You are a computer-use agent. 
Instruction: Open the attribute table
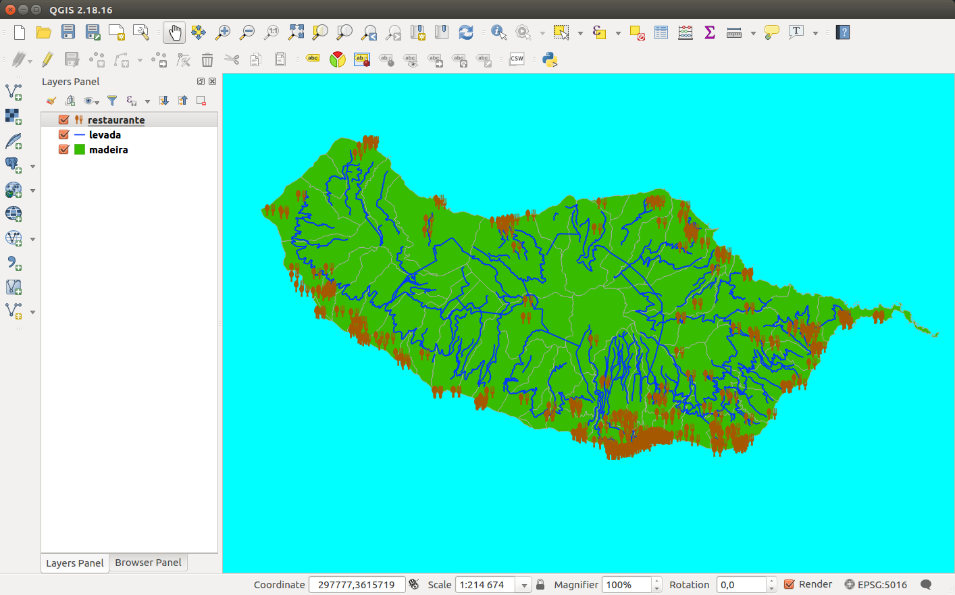(x=661, y=32)
